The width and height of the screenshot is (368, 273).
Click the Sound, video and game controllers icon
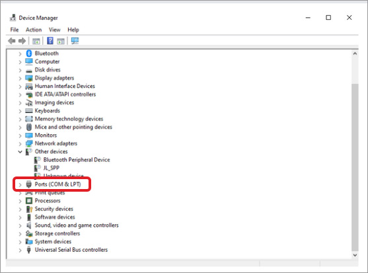coord(29,225)
